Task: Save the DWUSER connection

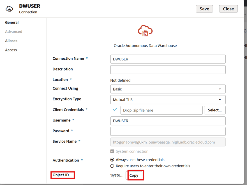Action: pos(204,9)
